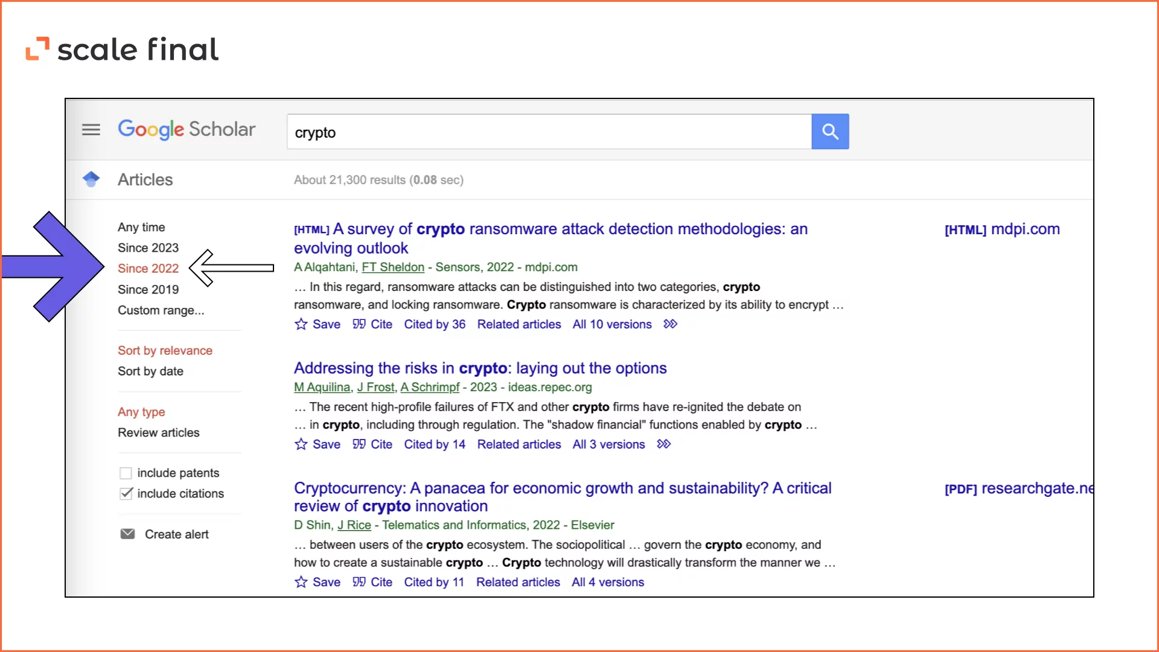
Task: Open Cited by 36 link
Action: pyautogui.click(x=435, y=324)
